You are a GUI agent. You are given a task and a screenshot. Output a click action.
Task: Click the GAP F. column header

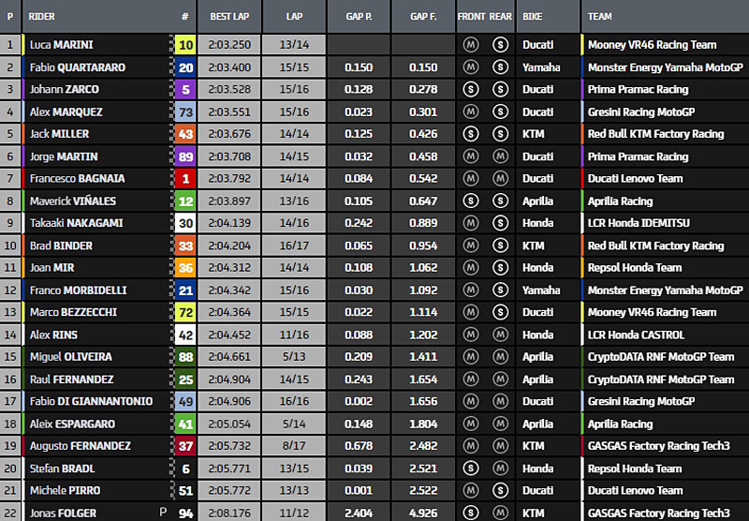422,17
